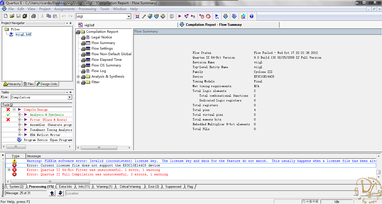
Task: Click the up arrow beside the Location field
Action: pos(52,193)
